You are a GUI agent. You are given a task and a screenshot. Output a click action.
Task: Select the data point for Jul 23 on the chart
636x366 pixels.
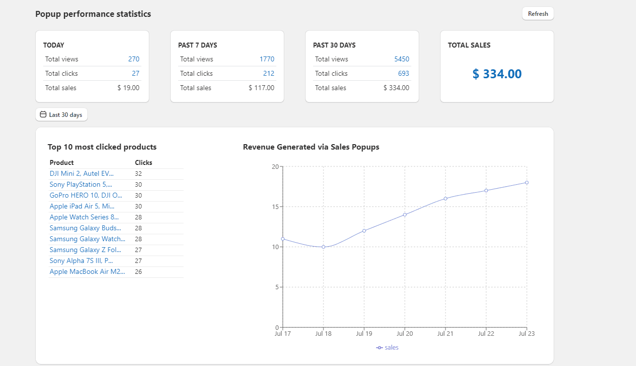(526, 182)
